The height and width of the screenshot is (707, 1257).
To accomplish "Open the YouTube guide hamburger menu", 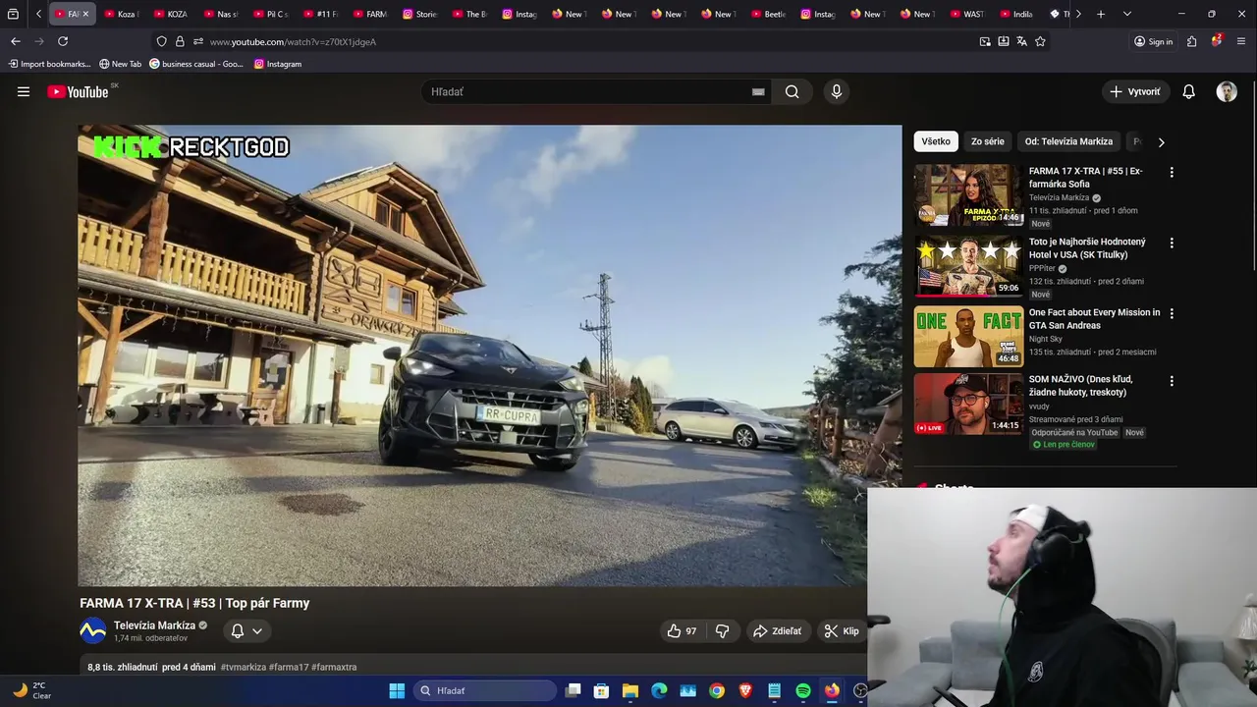I will (x=24, y=91).
